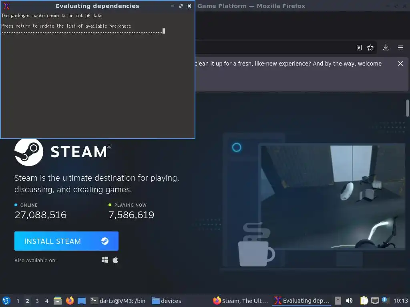
Task: Click the xterm icon in terminal title bar
Action: pos(6,6)
